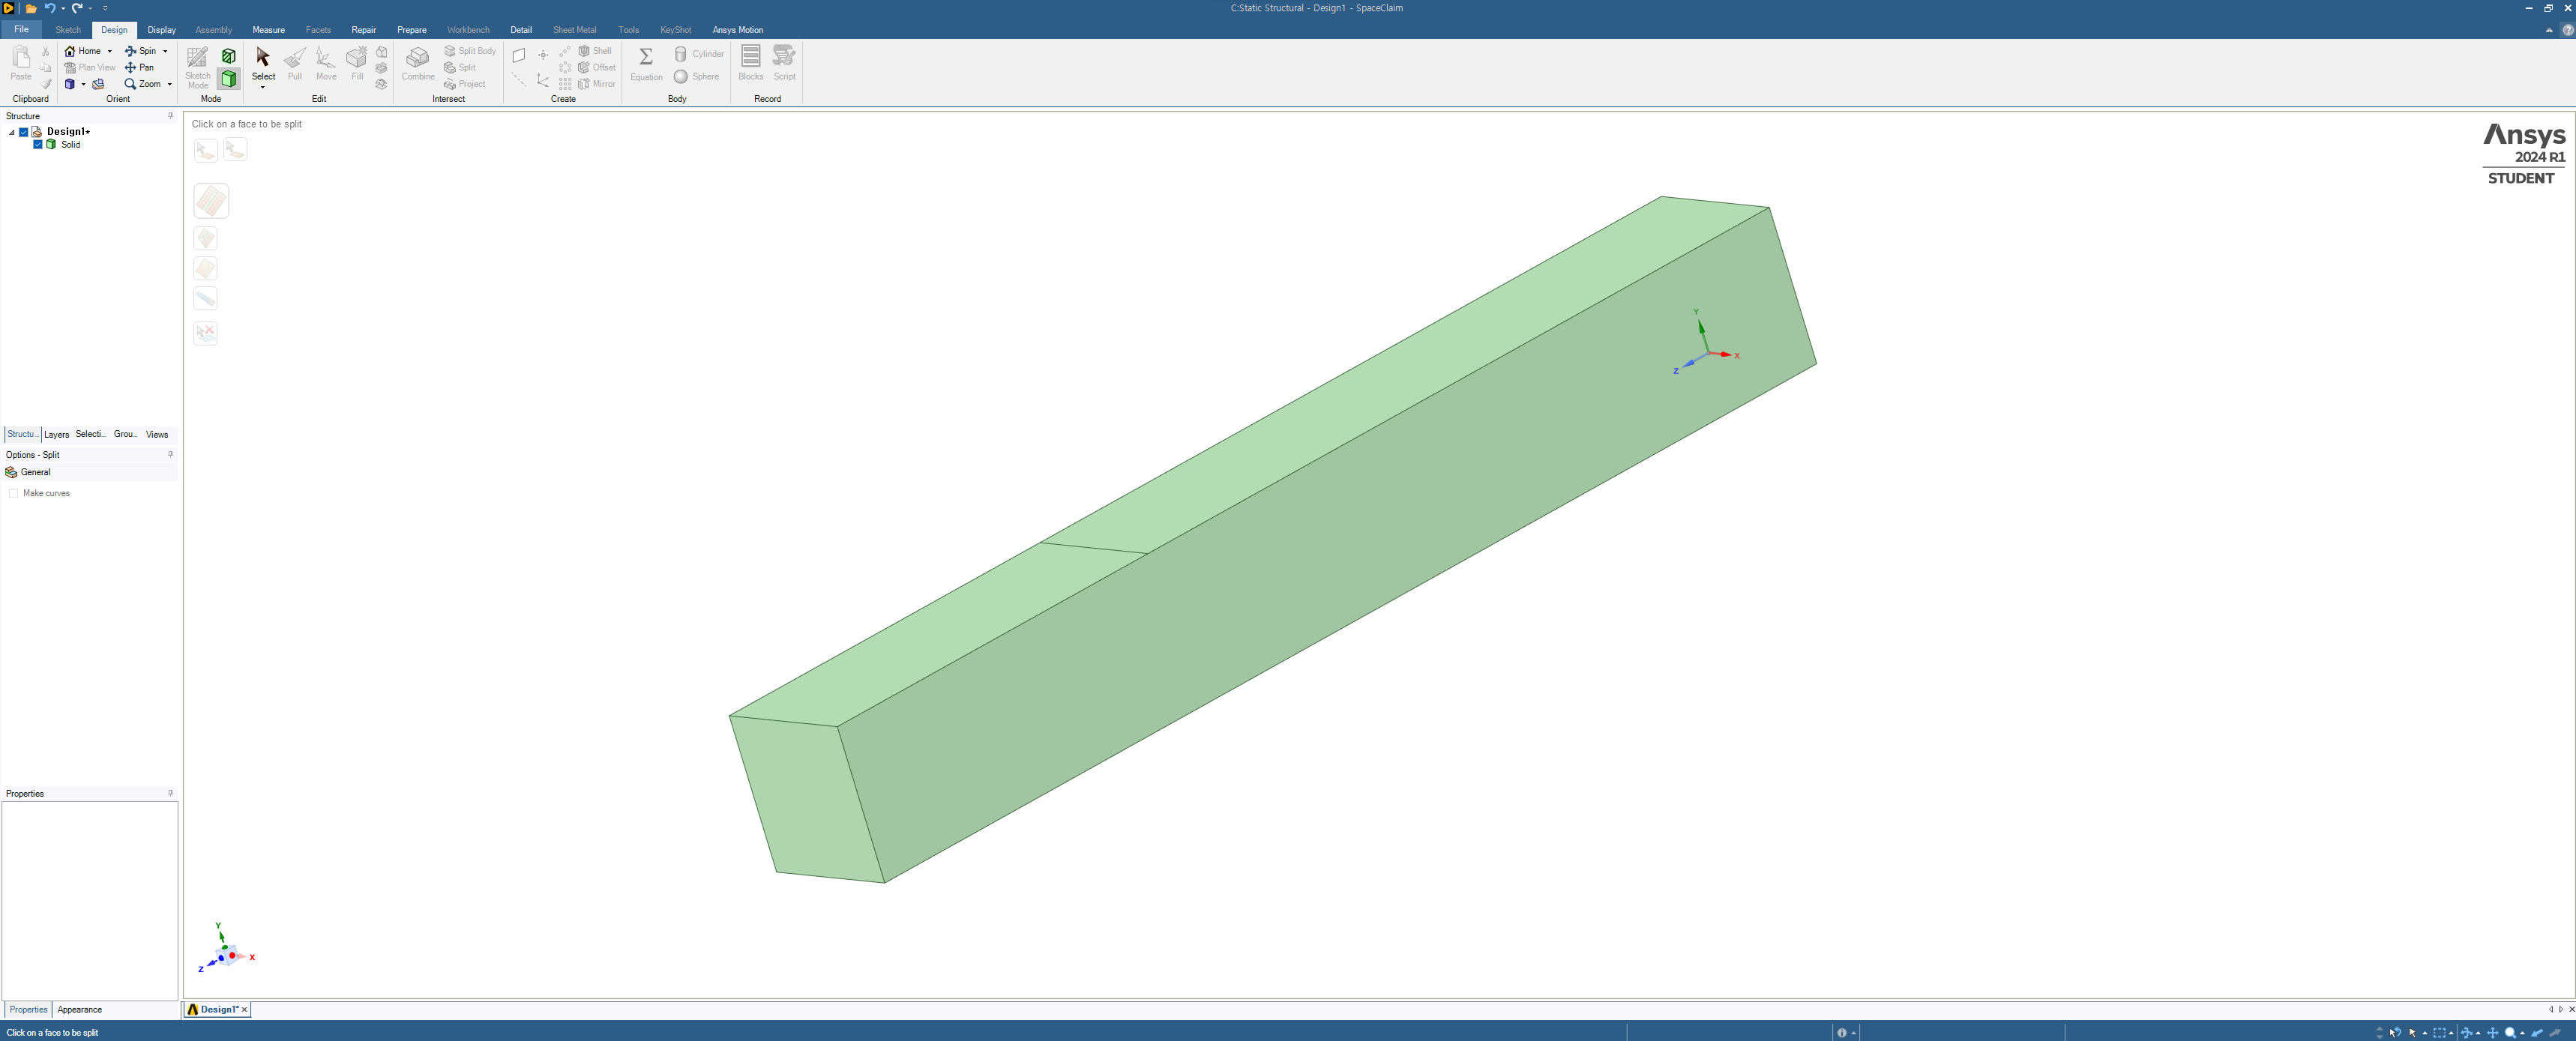Activate the Move tool
The height and width of the screenshot is (1041, 2576).
(x=326, y=63)
